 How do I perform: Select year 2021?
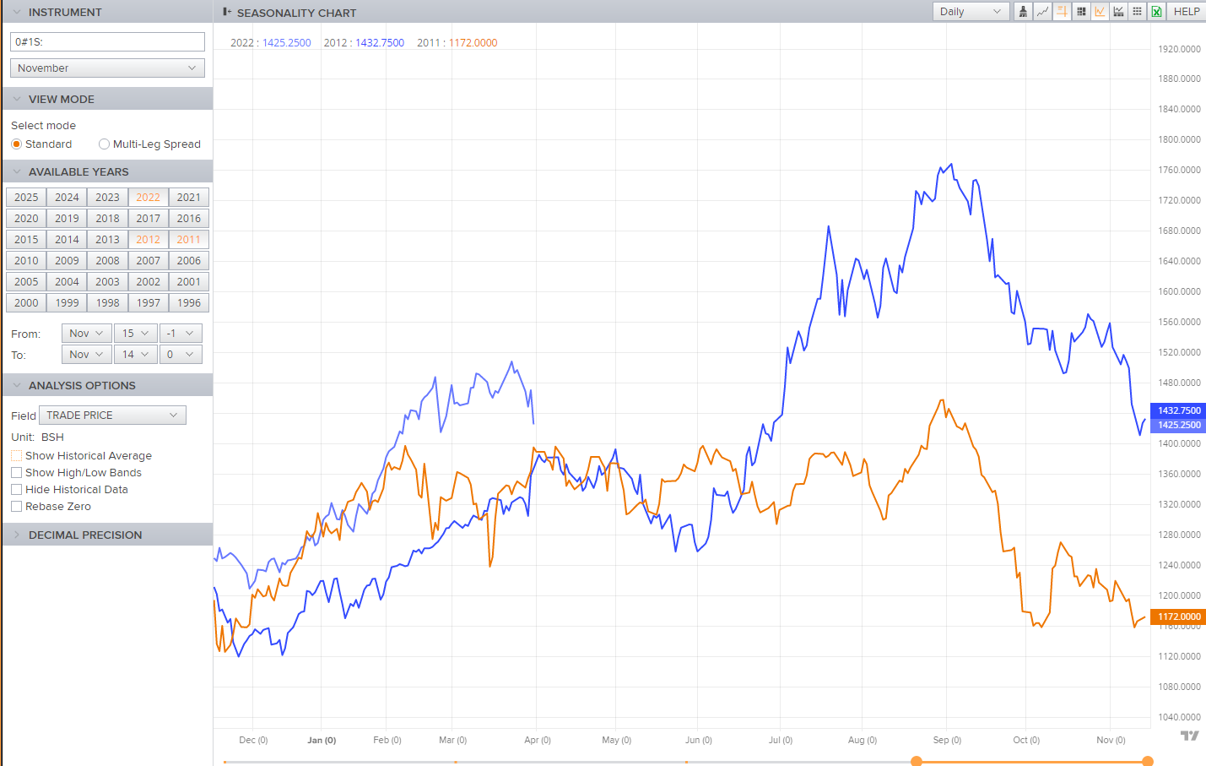tap(189, 197)
